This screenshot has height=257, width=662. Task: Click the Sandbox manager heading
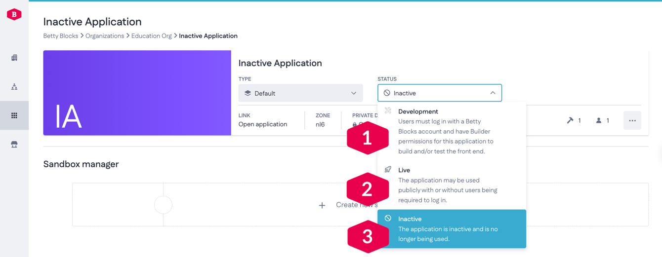pyautogui.click(x=81, y=164)
